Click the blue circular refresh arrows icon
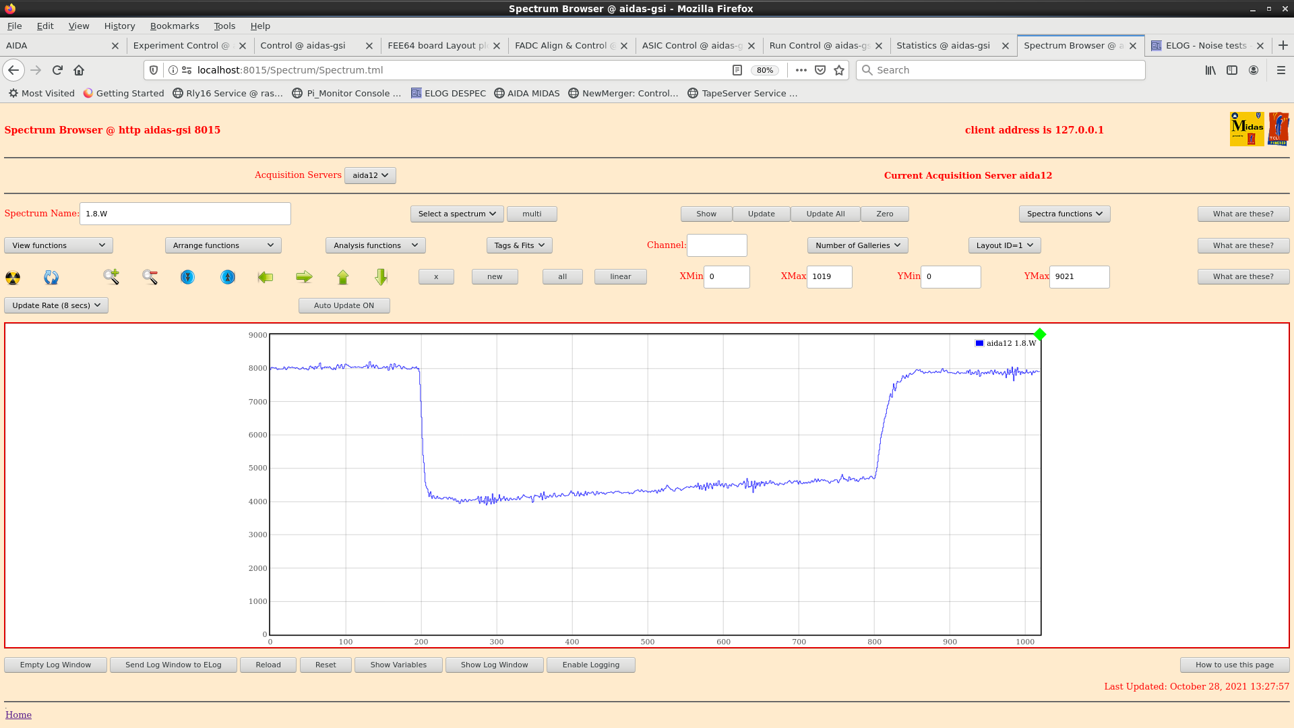This screenshot has height=728, width=1294. [51, 277]
